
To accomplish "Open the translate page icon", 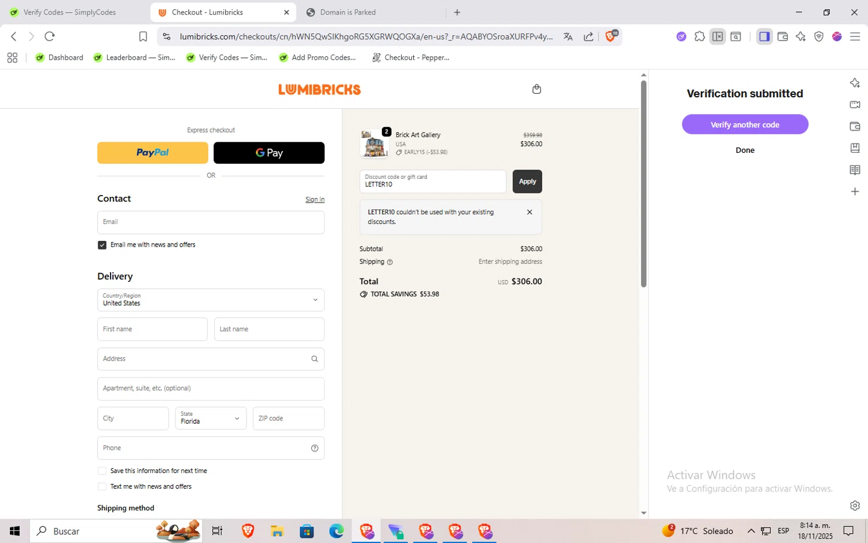I will [568, 36].
